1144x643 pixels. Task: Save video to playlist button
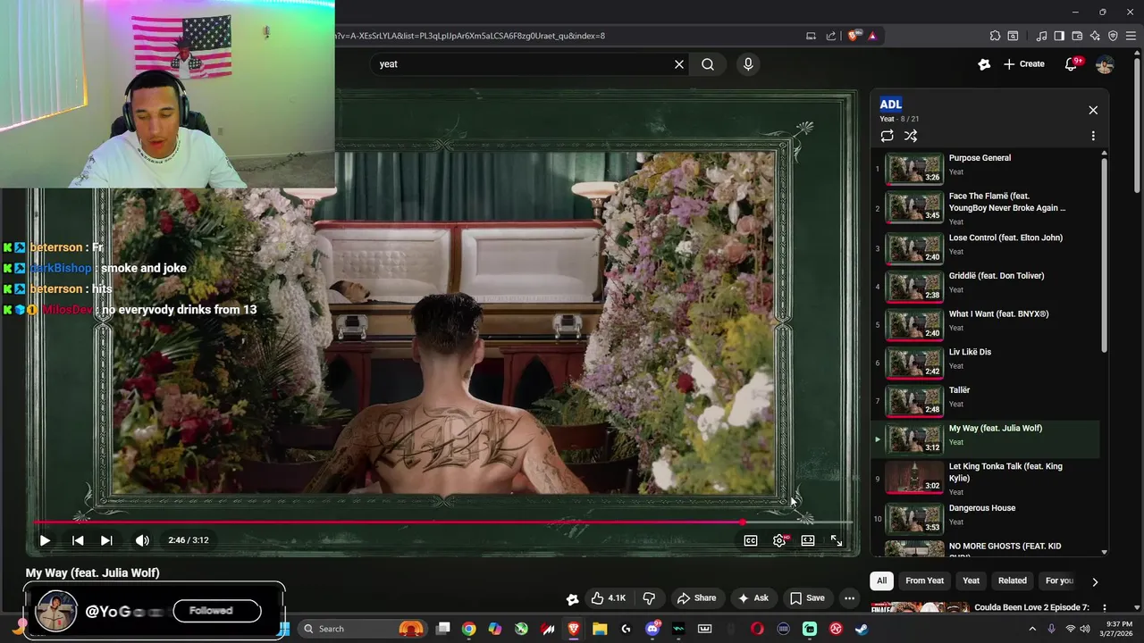click(x=807, y=598)
